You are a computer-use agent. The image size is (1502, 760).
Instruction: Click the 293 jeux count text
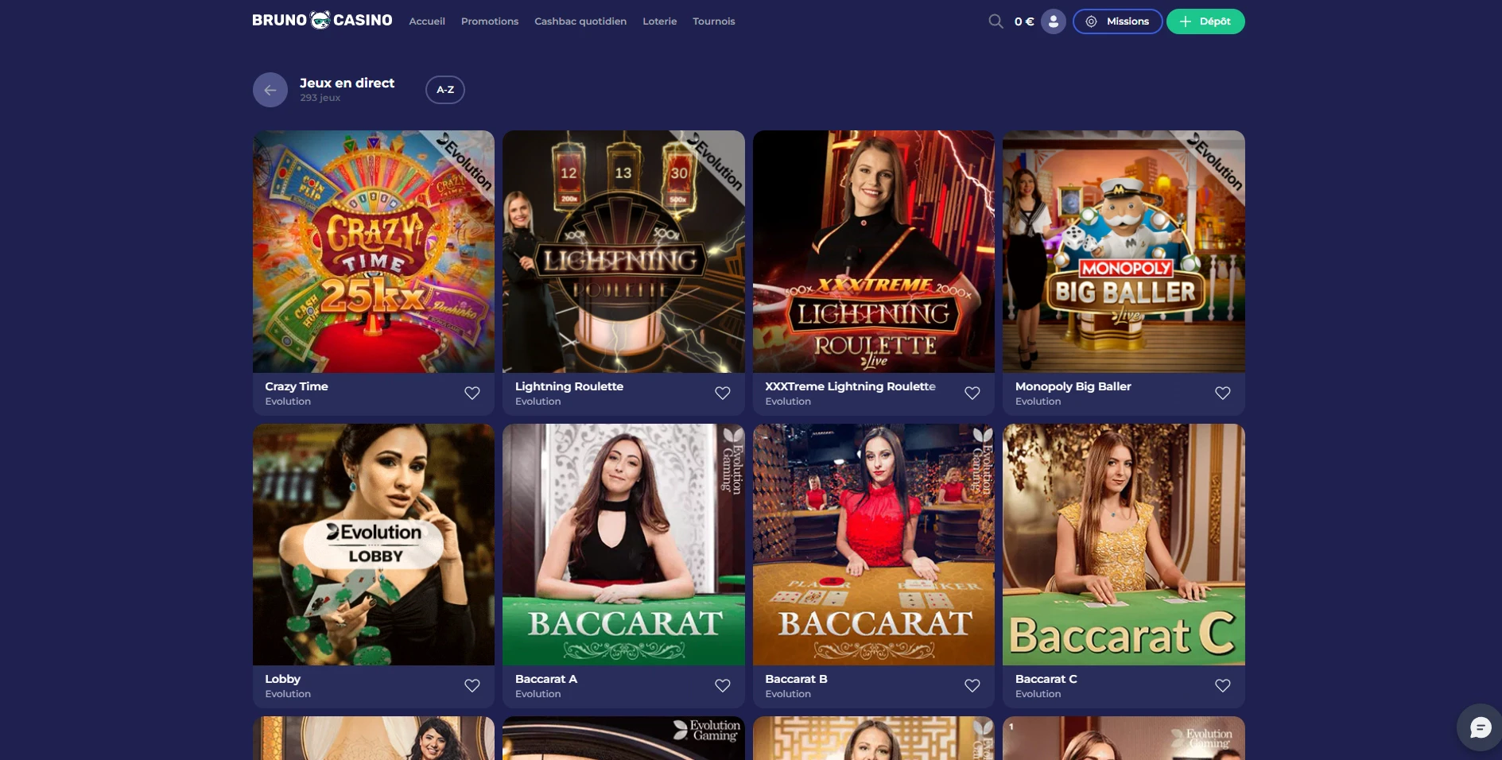pyautogui.click(x=320, y=98)
